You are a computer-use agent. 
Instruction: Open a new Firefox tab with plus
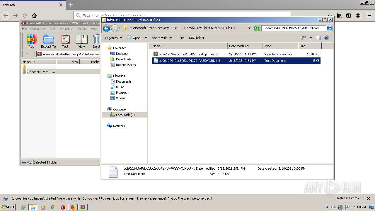pyautogui.click(x=70, y=5)
